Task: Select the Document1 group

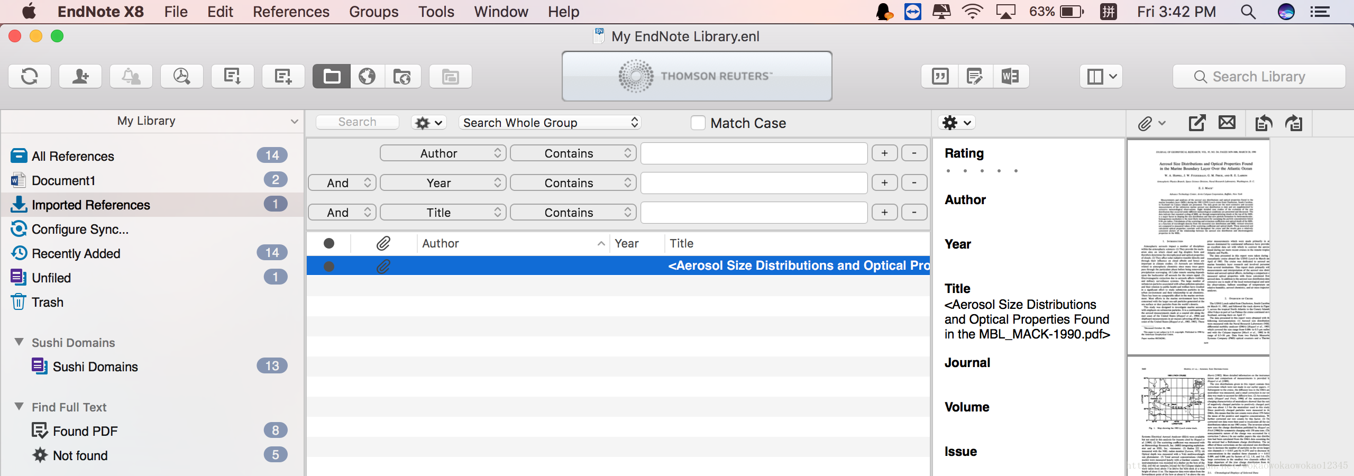Action: (152, 180)
